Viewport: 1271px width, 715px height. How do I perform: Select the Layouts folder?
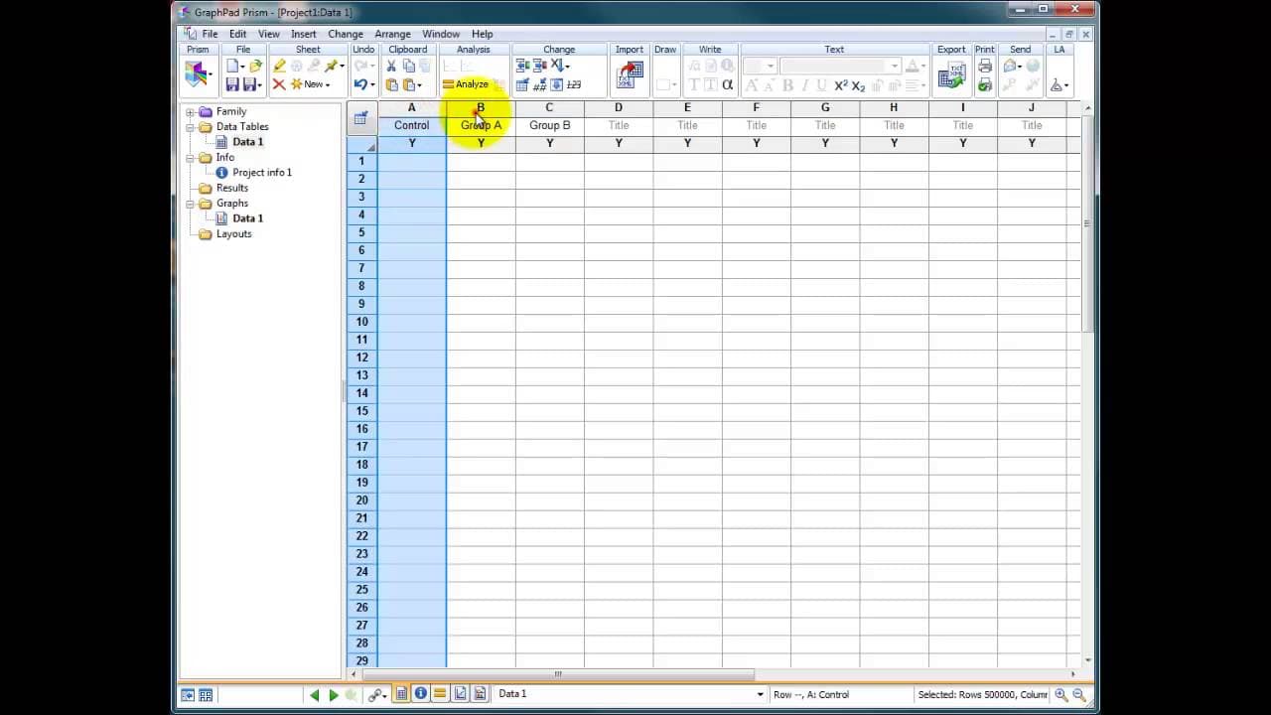(x=234, y=234)
